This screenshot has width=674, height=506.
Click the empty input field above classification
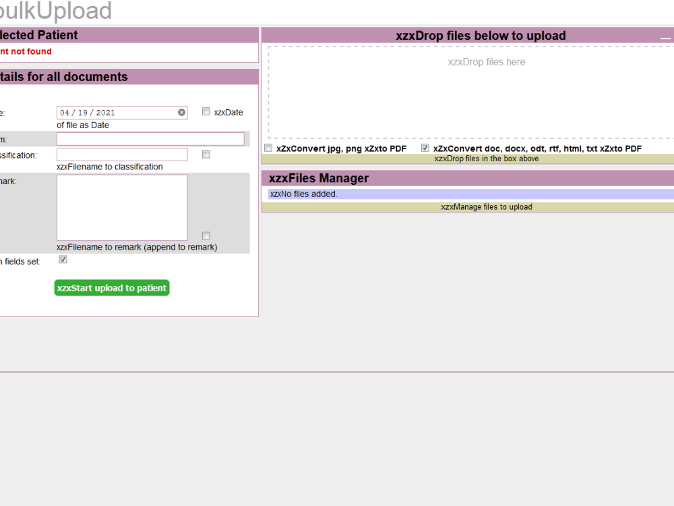151,139
